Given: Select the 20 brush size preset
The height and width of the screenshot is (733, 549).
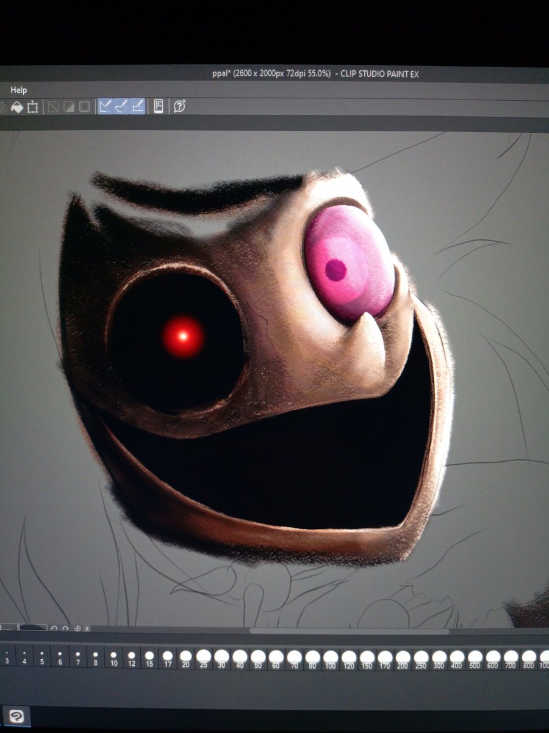Looking at the screenshot, I should click(185, 657).
